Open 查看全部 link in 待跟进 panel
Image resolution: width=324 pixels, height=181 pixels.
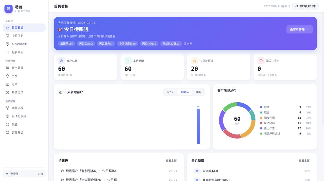tap(171, 161)
